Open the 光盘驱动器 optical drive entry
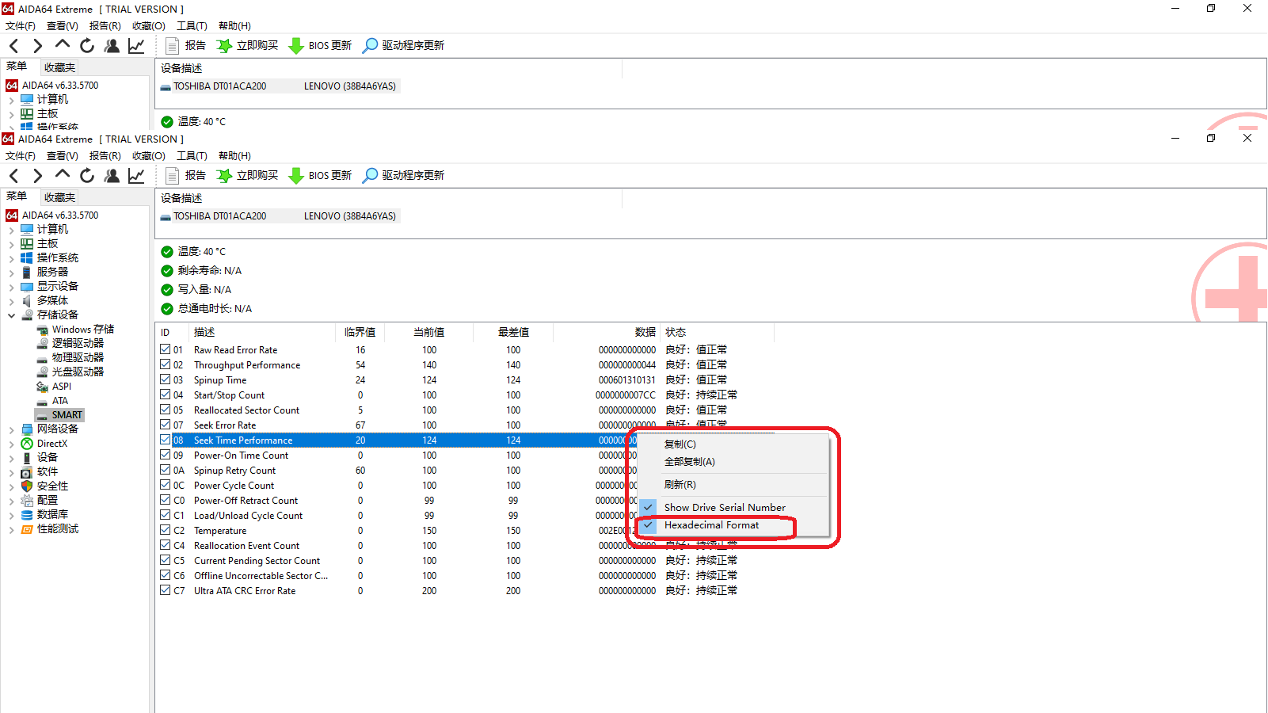The image size is (1268, 713). pos(77,372)
